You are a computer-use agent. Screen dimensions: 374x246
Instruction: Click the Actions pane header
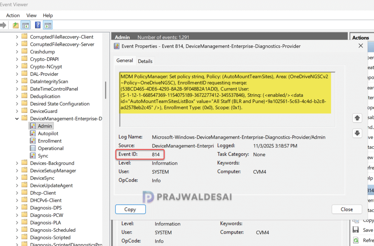point(362,38)
